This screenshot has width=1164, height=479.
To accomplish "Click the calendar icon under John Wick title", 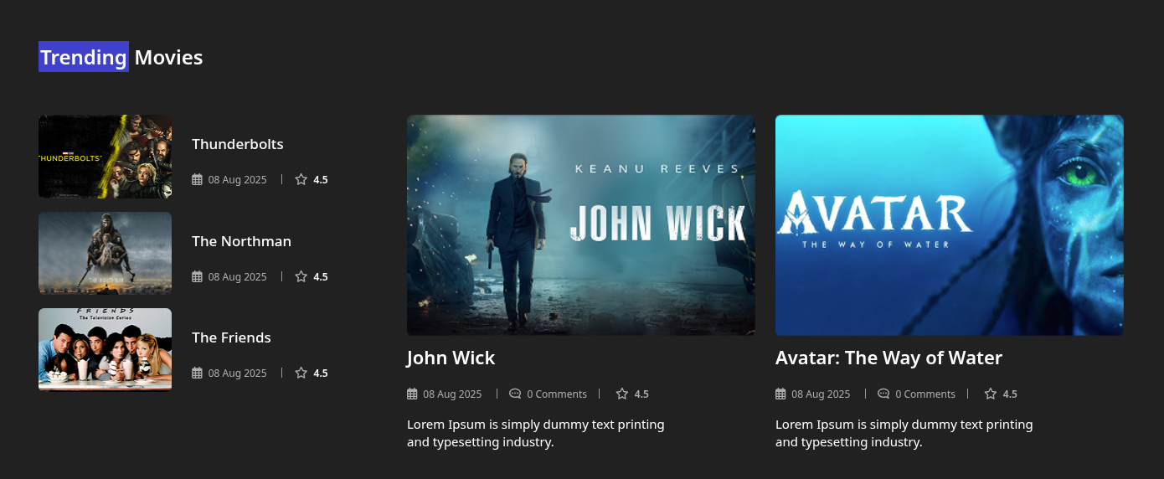I will tap(412, 394).
